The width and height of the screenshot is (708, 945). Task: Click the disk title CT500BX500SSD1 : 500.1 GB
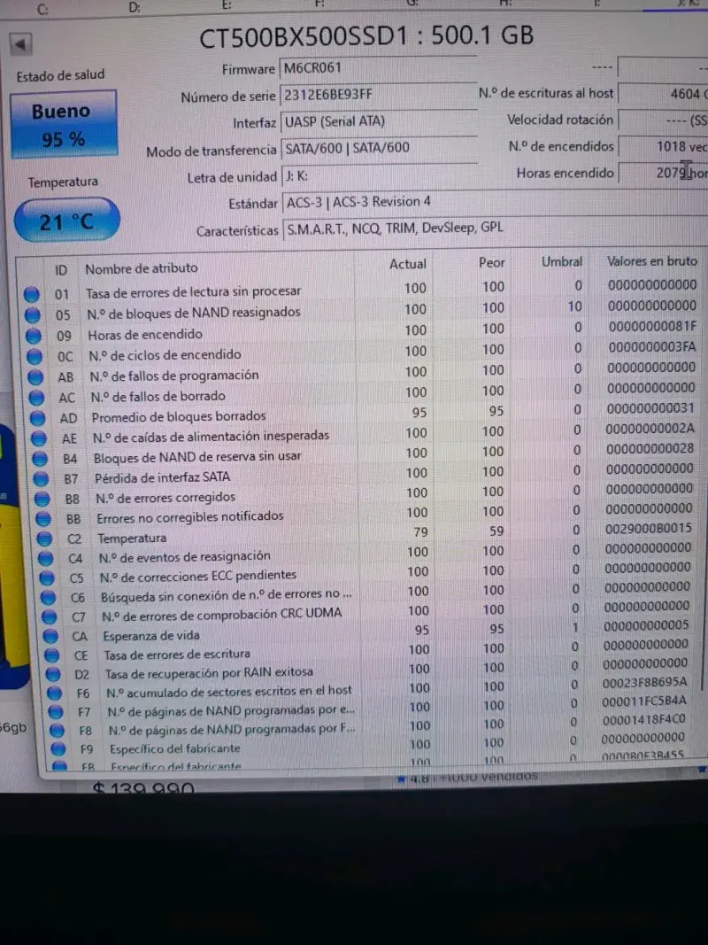click(366, 36)
